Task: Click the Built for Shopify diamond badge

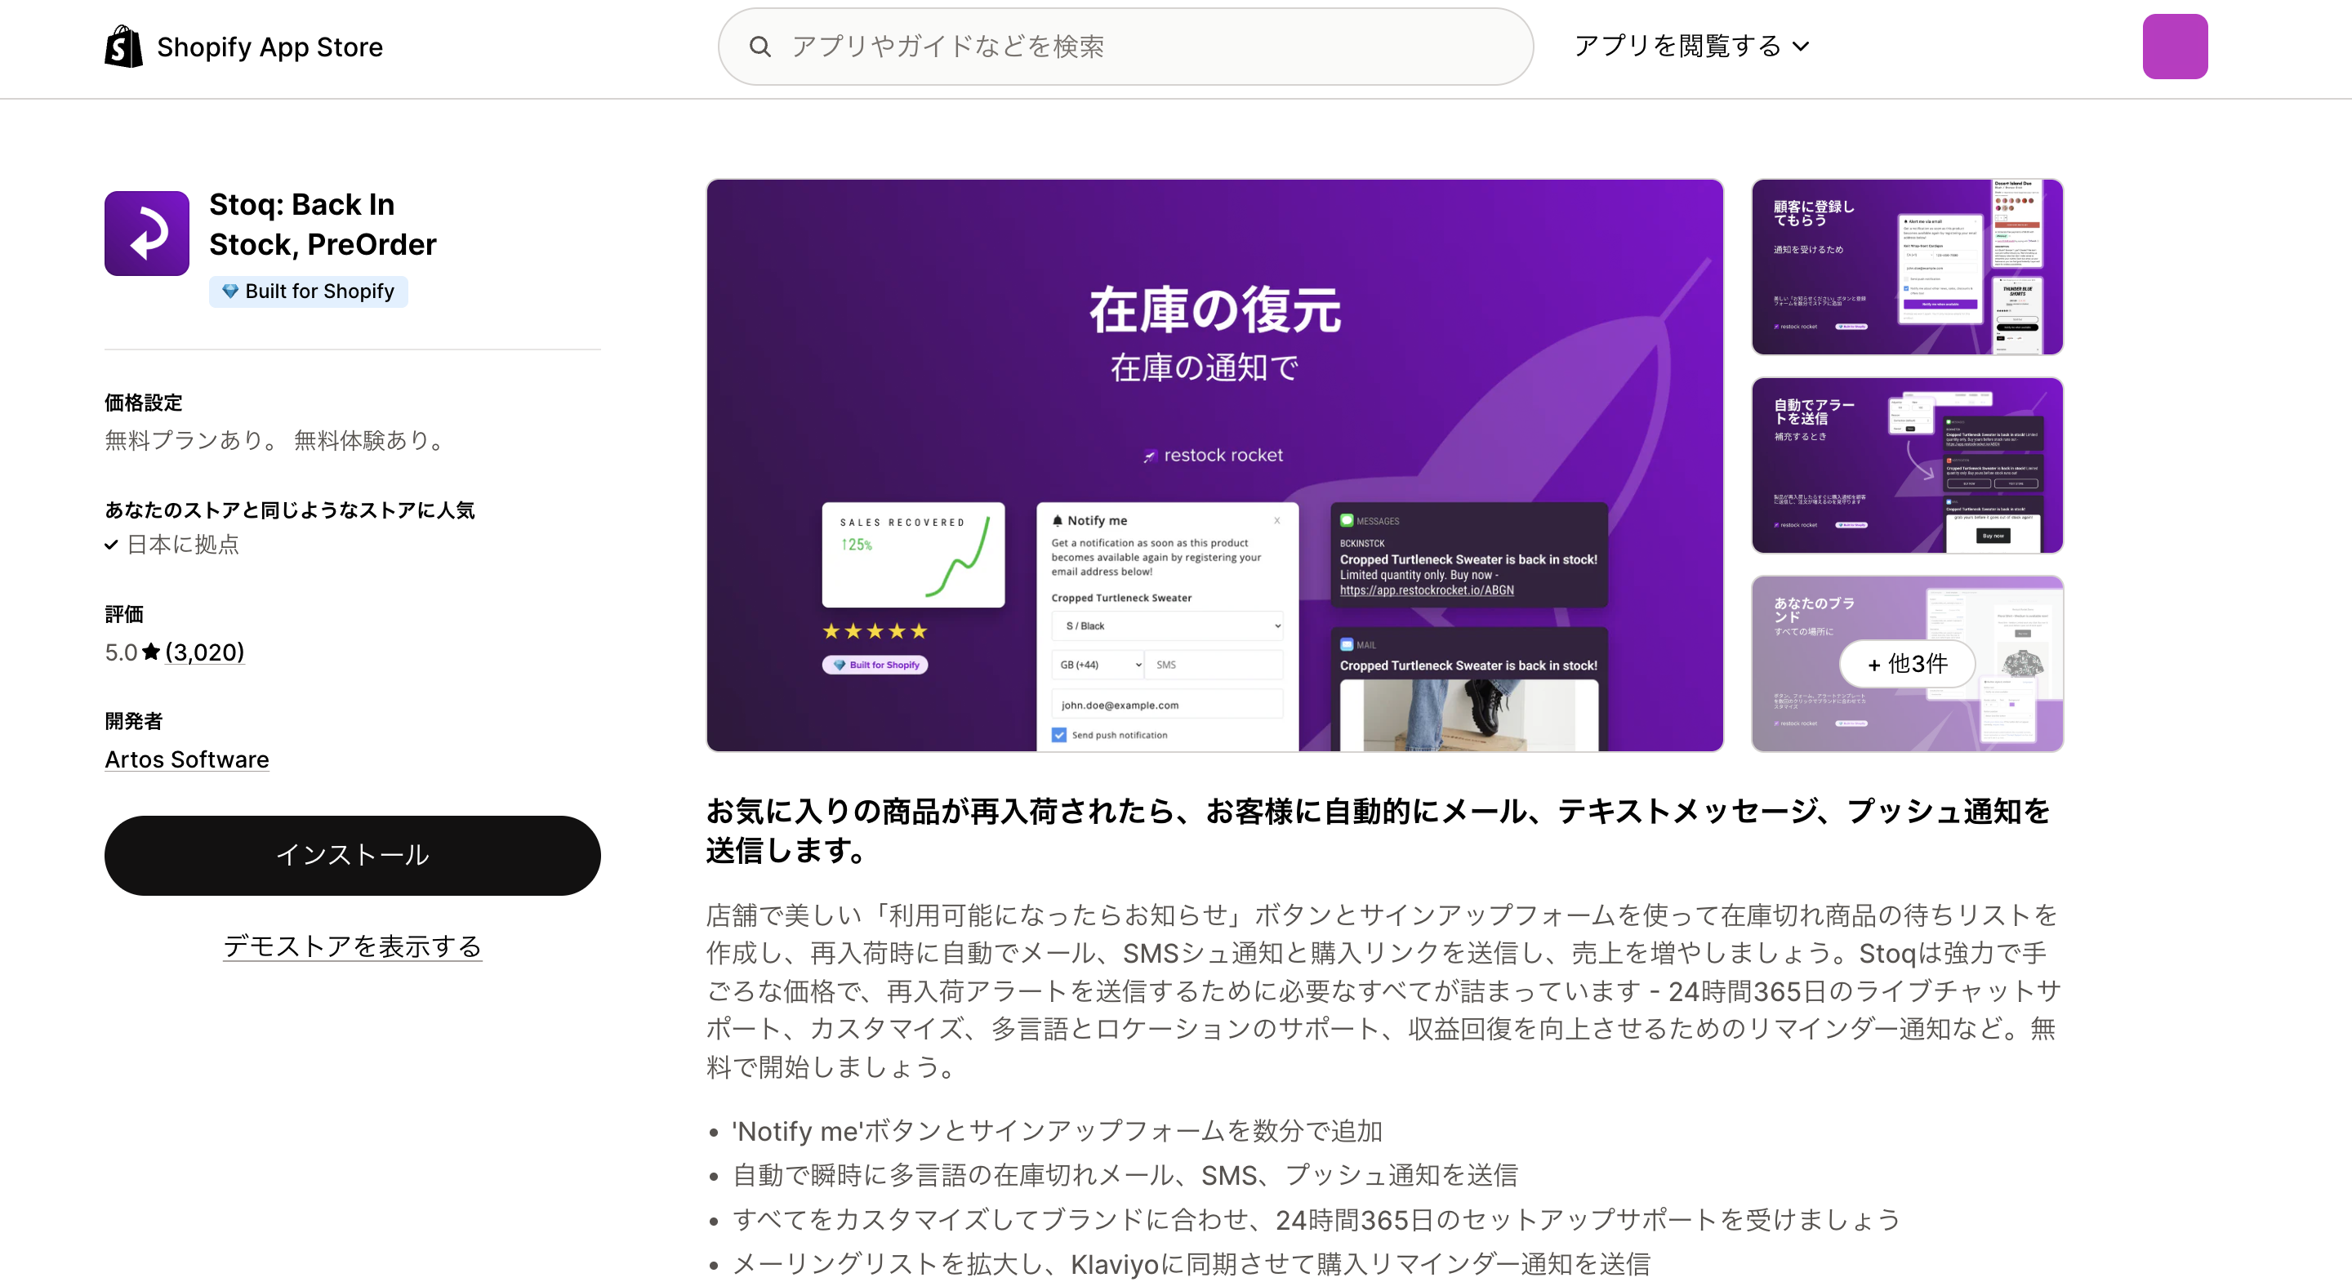Action: 309,292
